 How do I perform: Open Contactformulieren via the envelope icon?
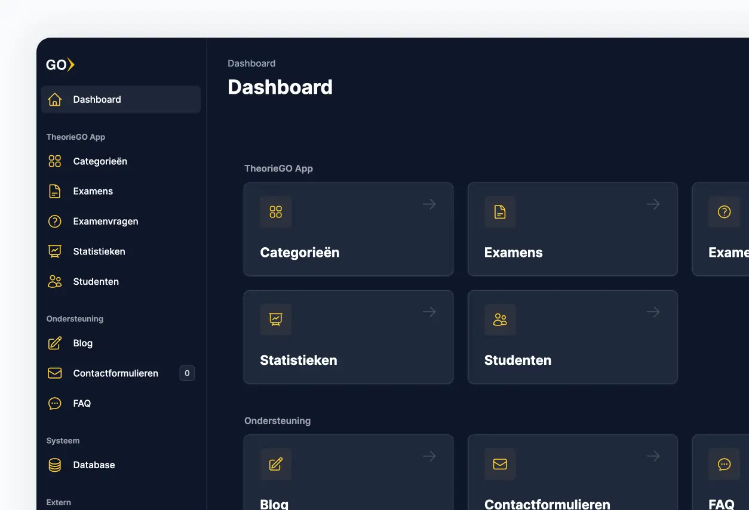(54, 373)
